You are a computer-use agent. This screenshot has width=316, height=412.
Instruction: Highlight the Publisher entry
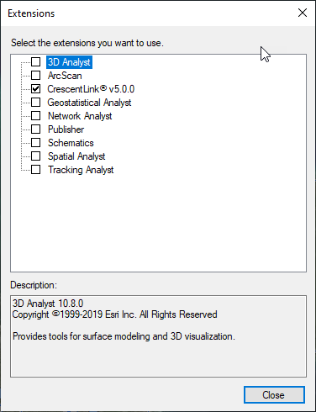66,129
